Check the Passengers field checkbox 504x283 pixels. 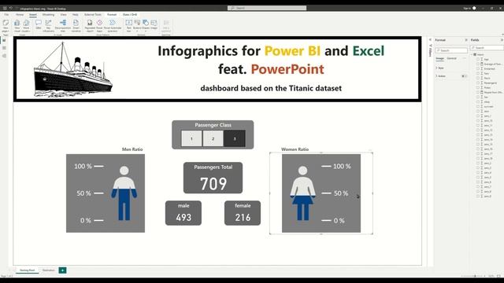pyautogui.click(x=478, y=83)
